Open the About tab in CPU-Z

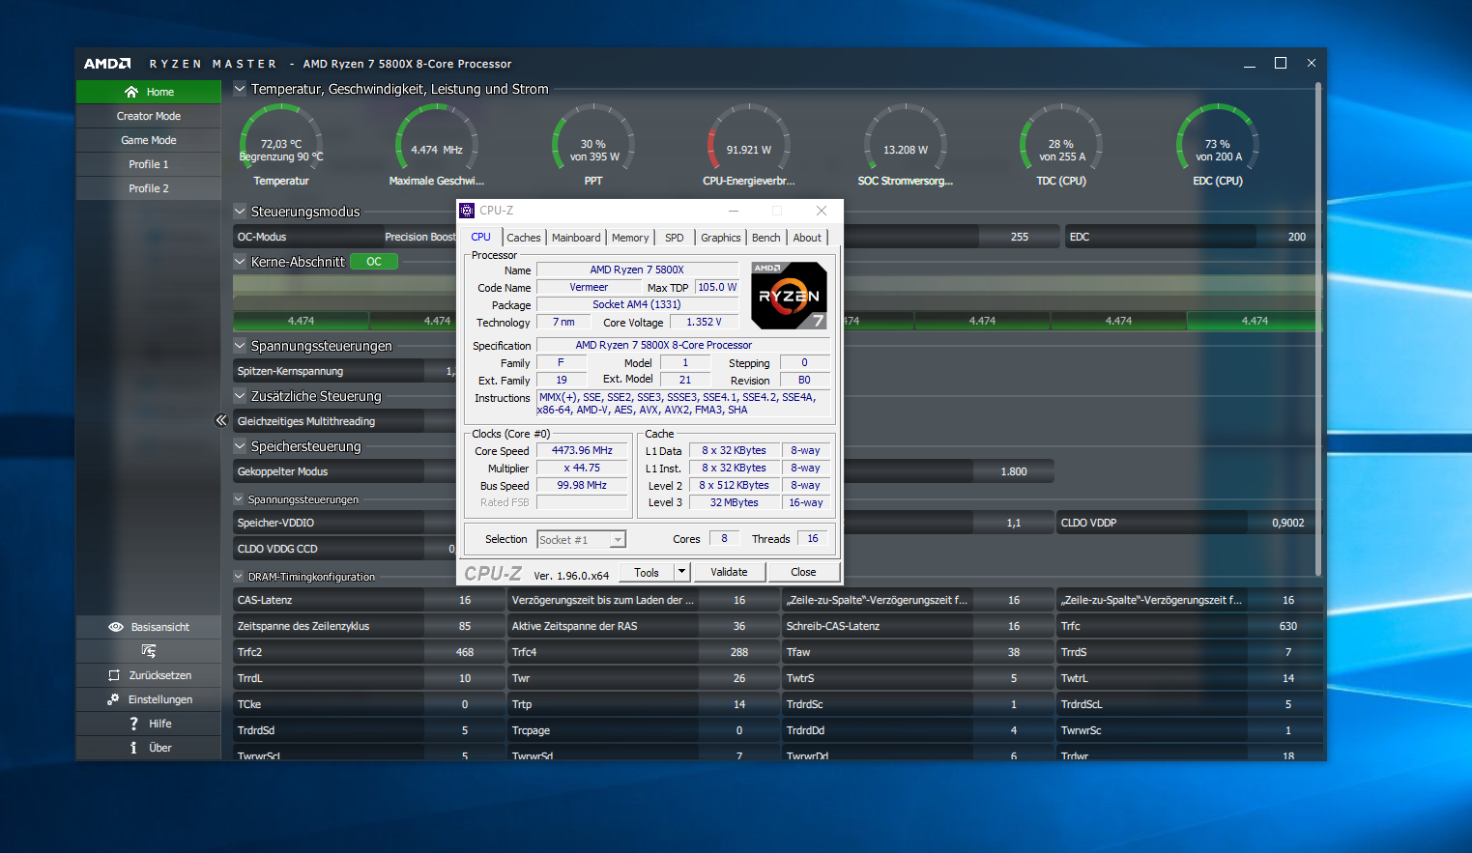(x=807, y=238)
